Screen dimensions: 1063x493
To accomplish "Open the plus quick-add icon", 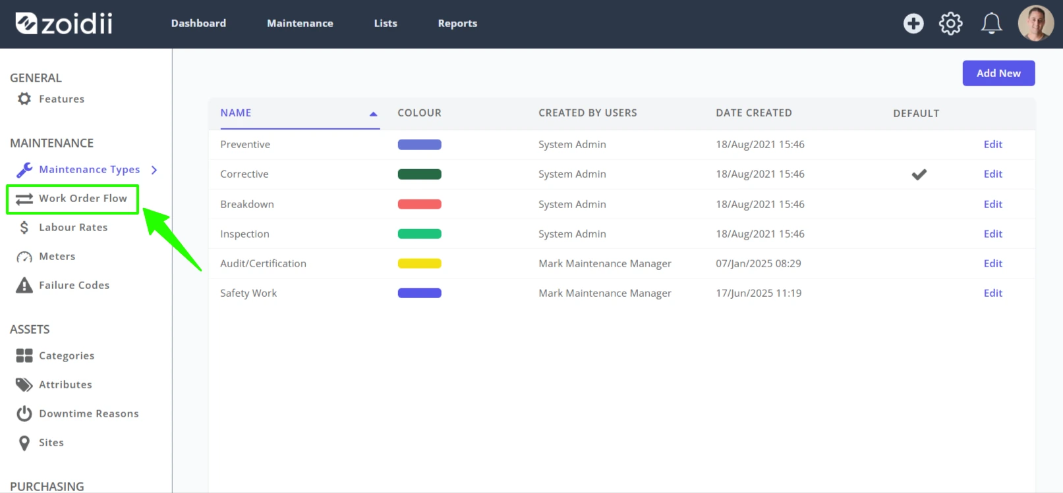I will tap(913, 24).
